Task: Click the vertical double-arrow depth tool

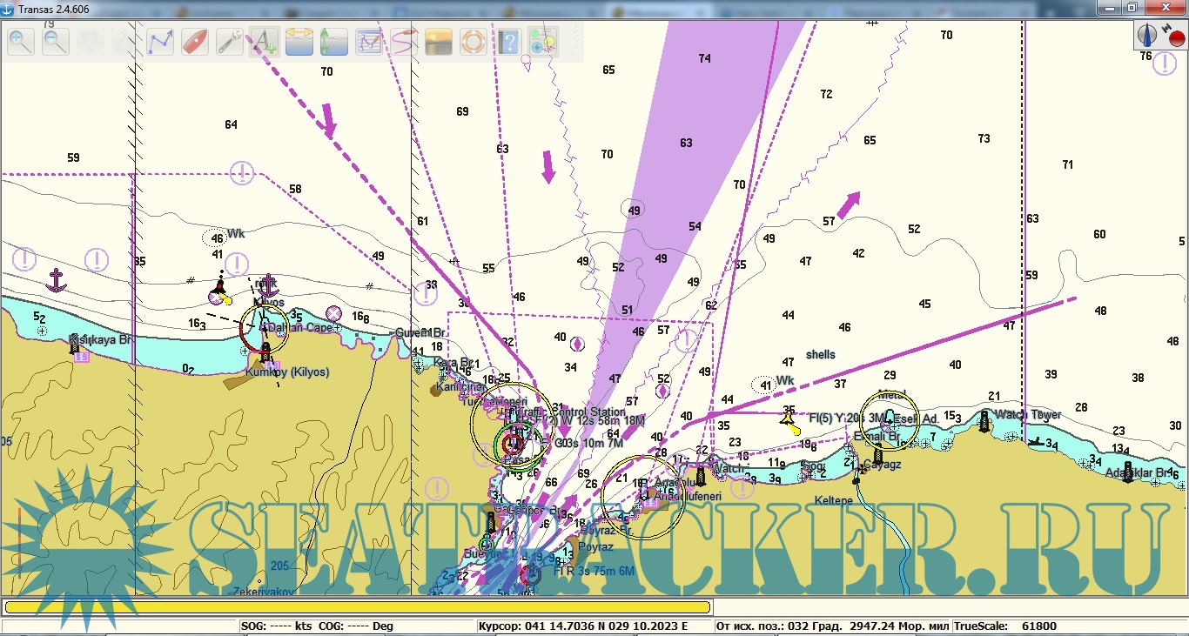Action: [x=333, y=42]
